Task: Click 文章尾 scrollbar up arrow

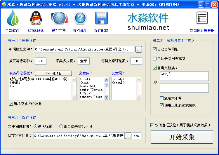Action: tap(139, 80)
